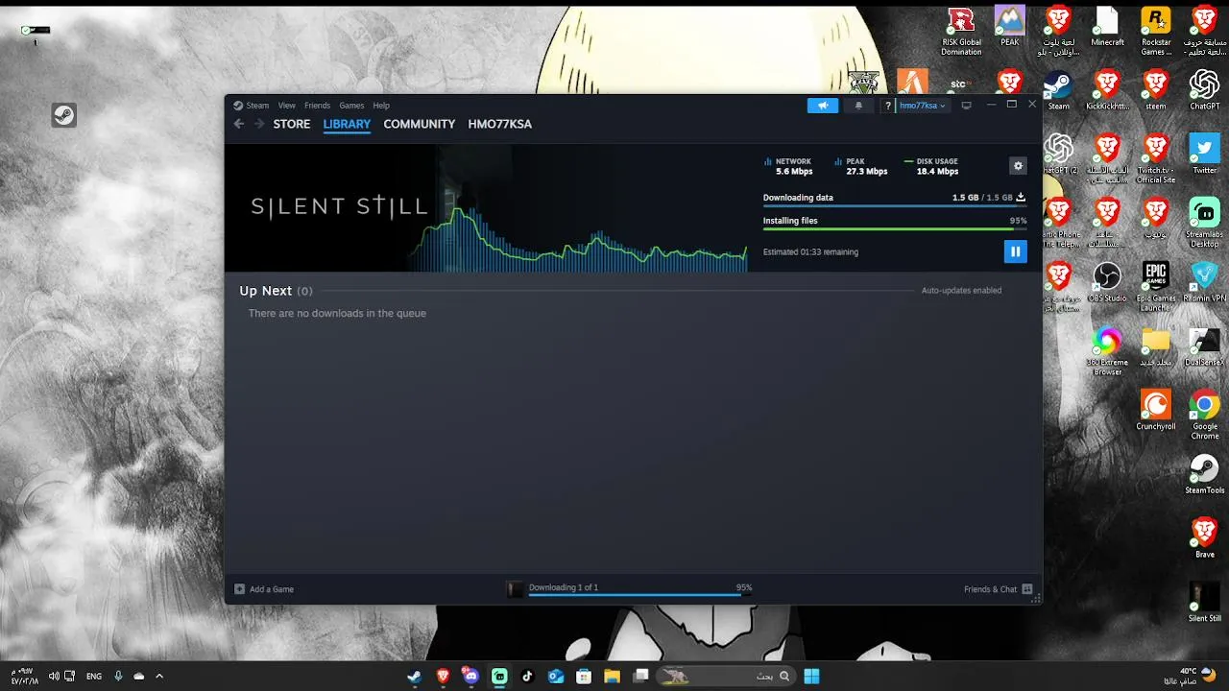Open Steam notifications bell
This screenshot has height=691, width=1229.
(858, 106)
